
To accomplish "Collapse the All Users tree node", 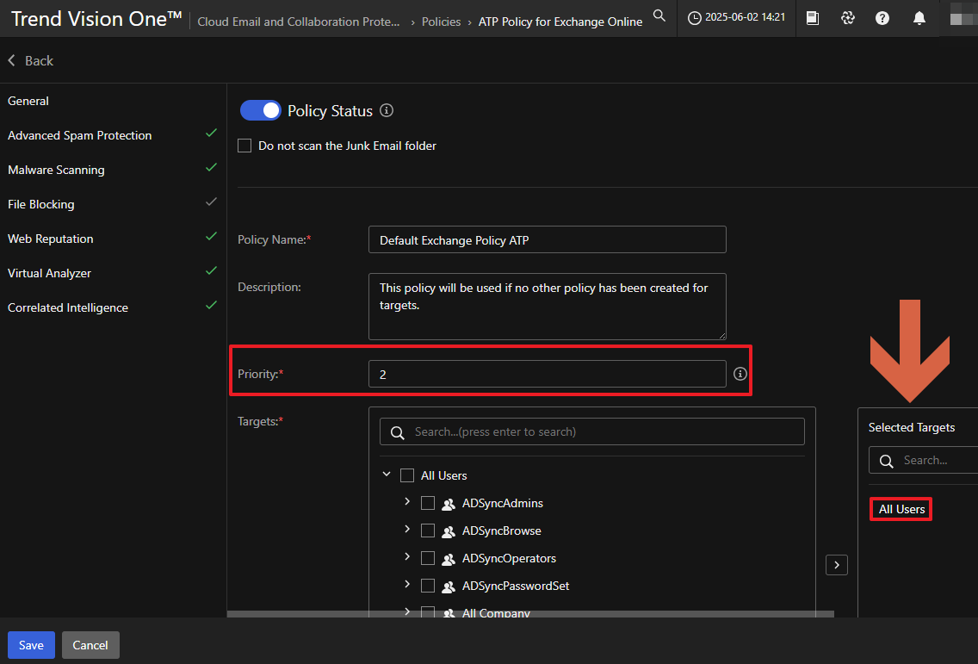I will [387, 475].
